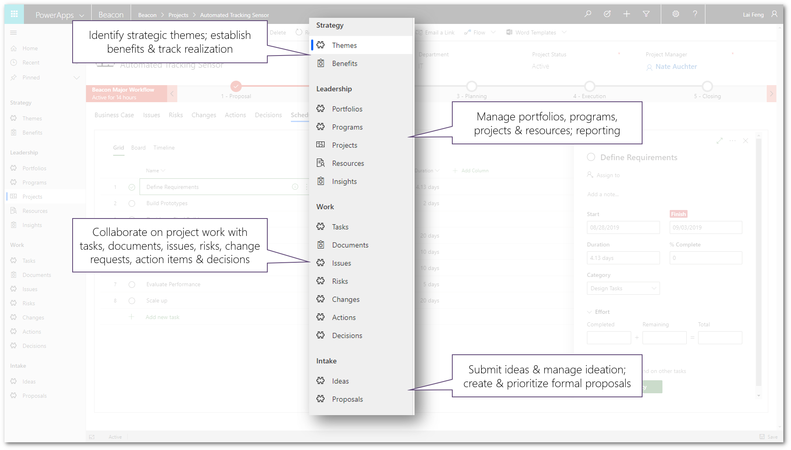The height and width of the screenshot is (450, 791).
Task: Open the settings gear icon
Action: pyautogui.click(x=676, y=14)
